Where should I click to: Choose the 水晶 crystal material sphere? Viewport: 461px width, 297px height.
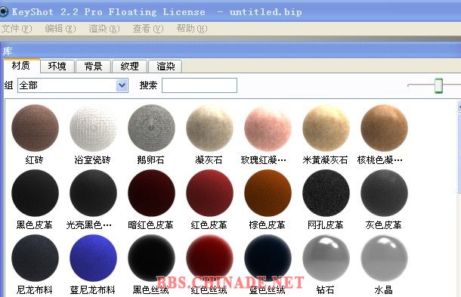[x=384, y=258]
